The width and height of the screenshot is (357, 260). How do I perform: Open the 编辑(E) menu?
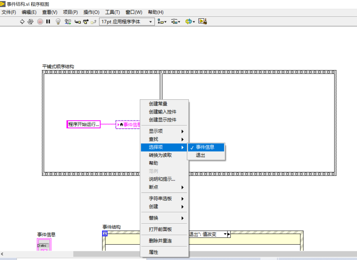[29, 12]
